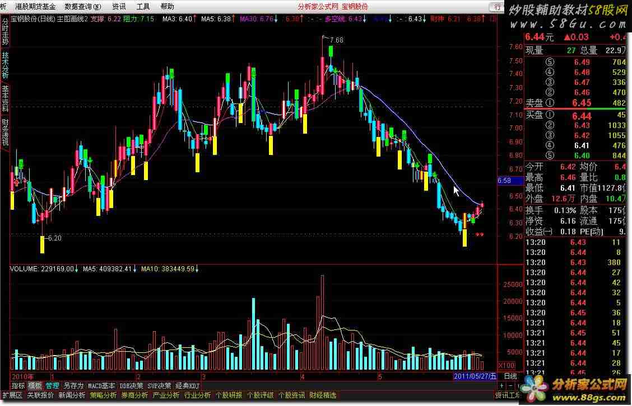The width and height of the screenshot is (632, 406).
Task: Click the 阻力: 7.15 label
Action: (138, 18)
